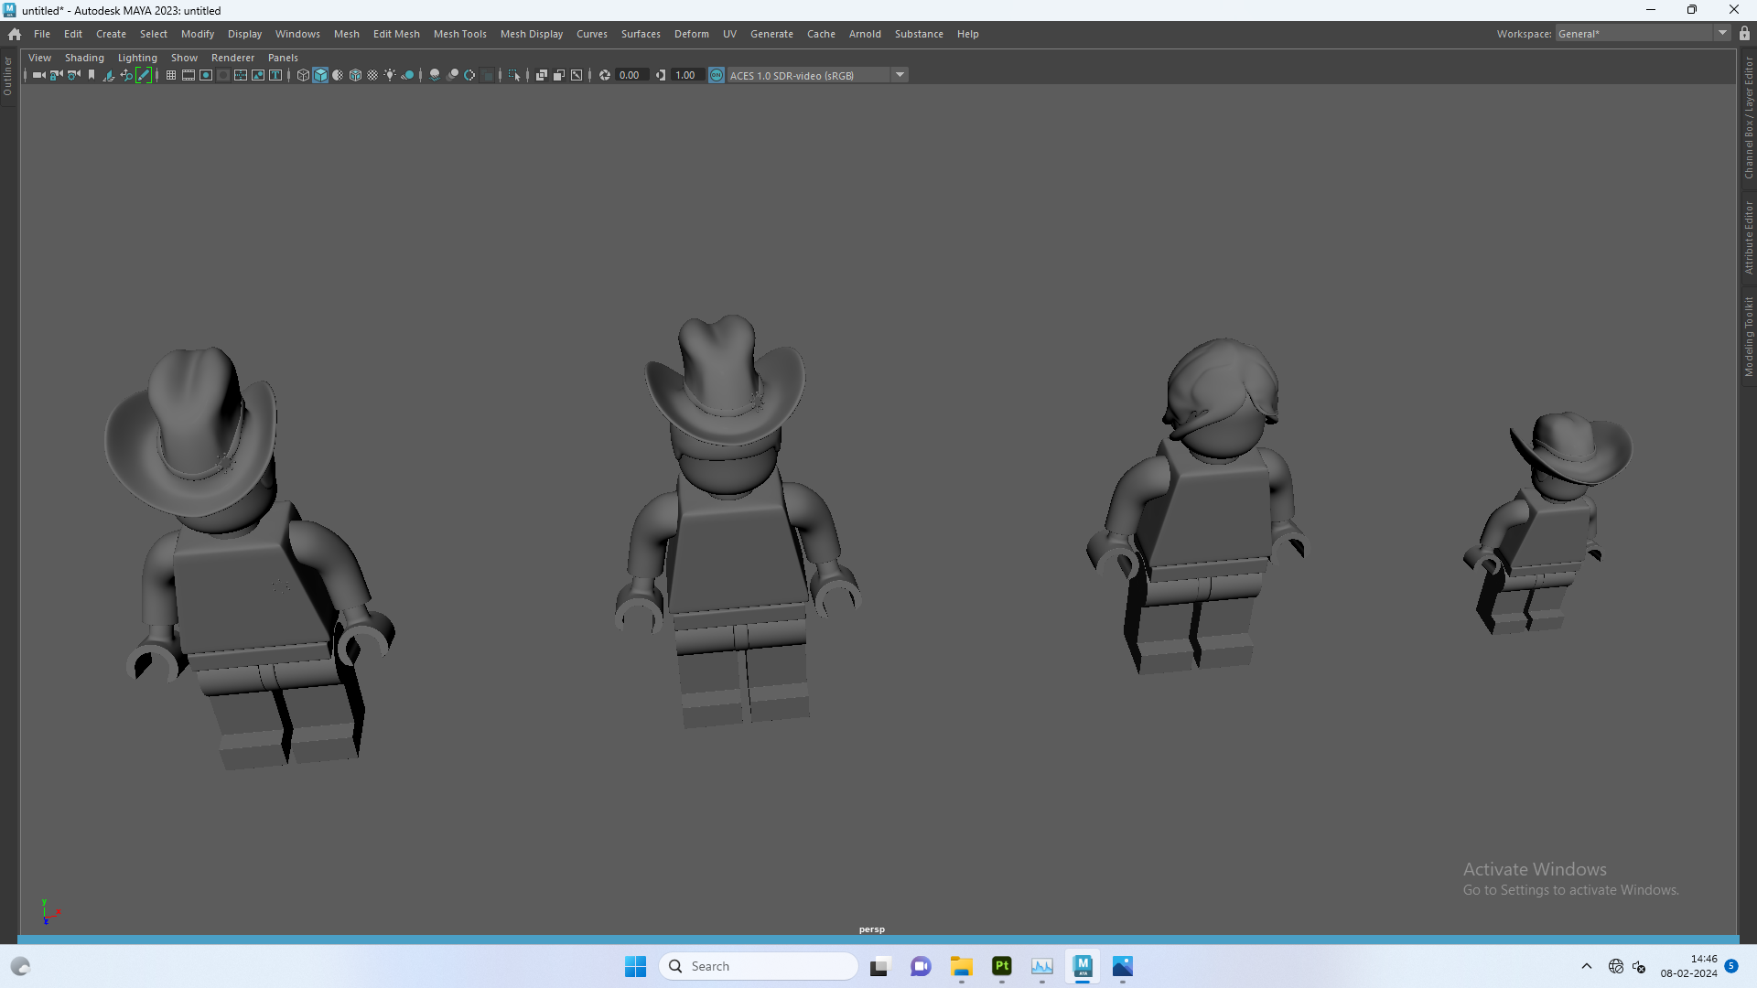Expand the Attribute Editor side tab

pyautogui.click(x=1749, y=237)
